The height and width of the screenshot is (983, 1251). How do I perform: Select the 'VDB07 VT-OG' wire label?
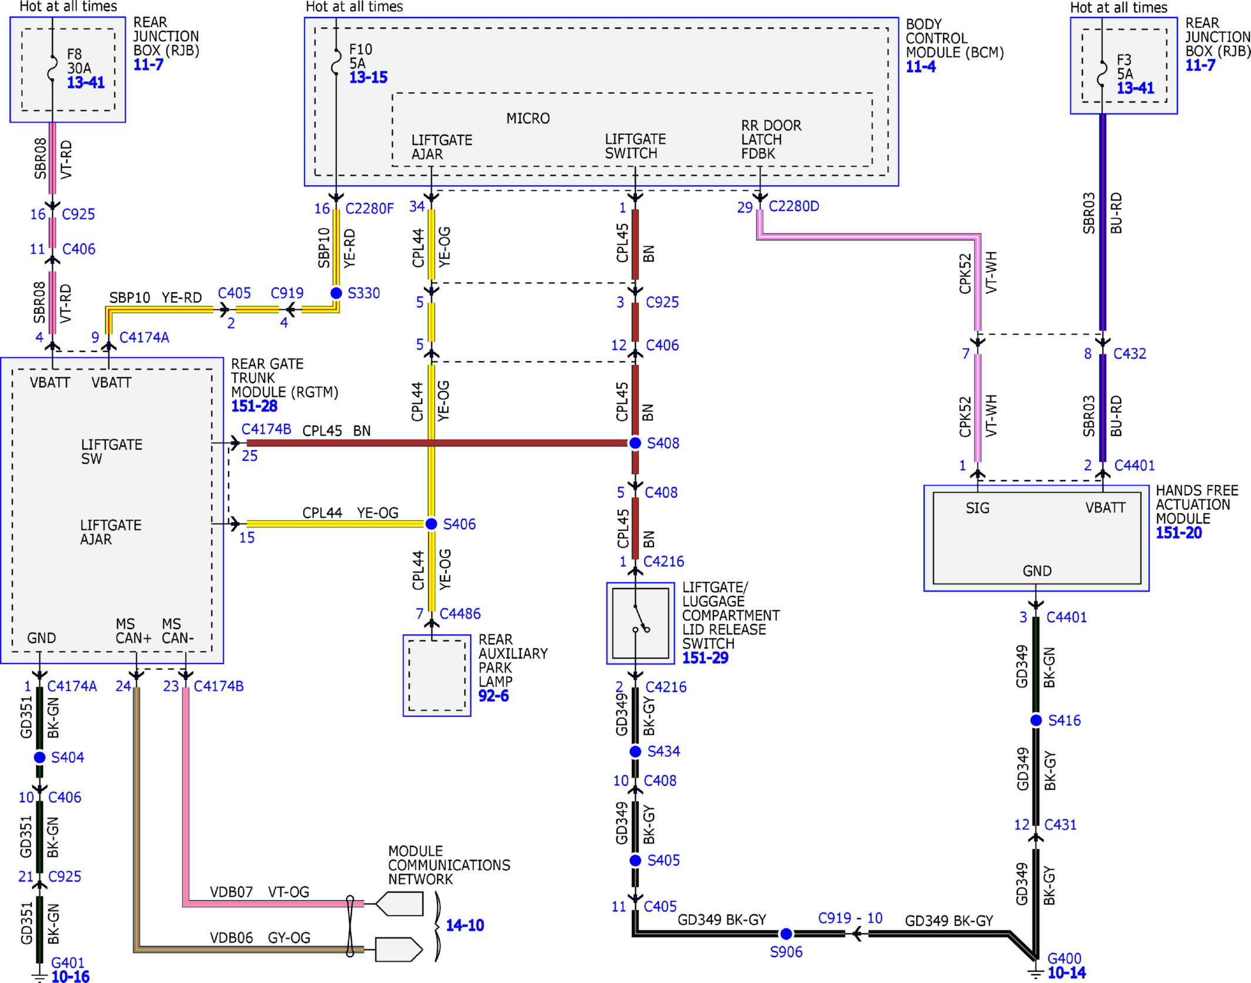coord(260,892)
